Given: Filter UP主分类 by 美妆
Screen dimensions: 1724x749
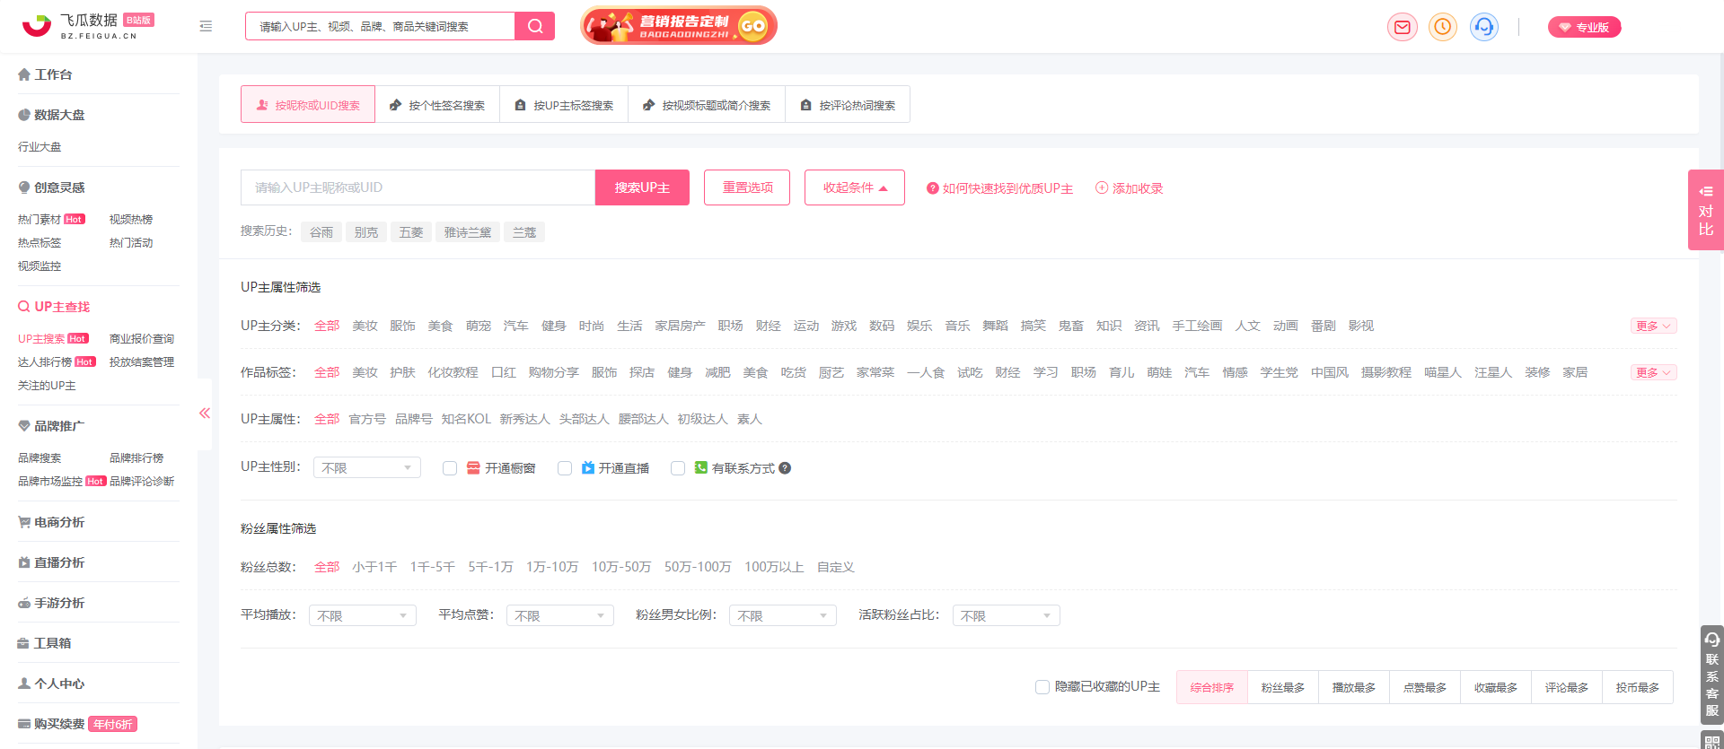Looking at the screenshot, I should pyautogui.click(x=365, y=326).
